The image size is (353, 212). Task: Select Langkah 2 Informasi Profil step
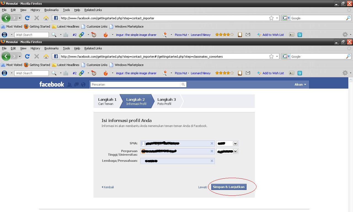pyautogui.click(x=136, y=101)
